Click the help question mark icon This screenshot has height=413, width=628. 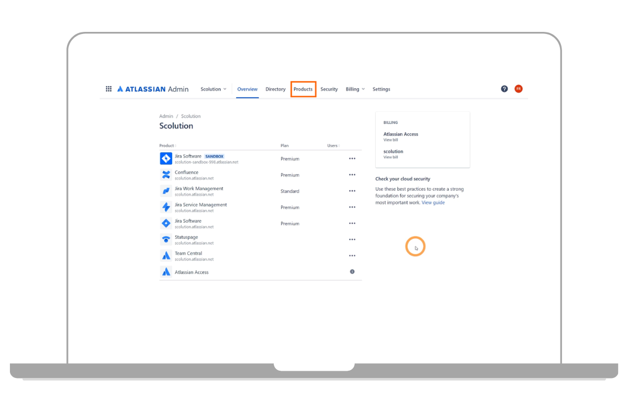(504, 89)
